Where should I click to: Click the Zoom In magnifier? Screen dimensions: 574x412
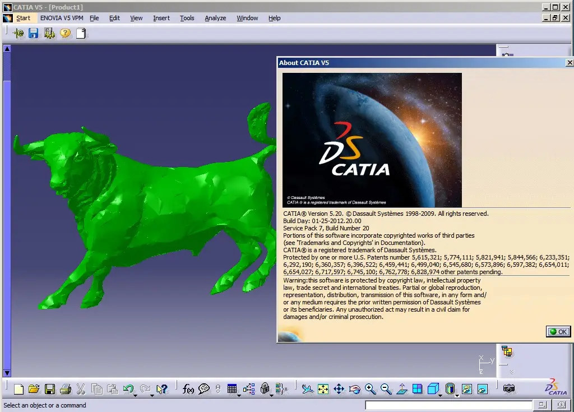click(370, 389)
